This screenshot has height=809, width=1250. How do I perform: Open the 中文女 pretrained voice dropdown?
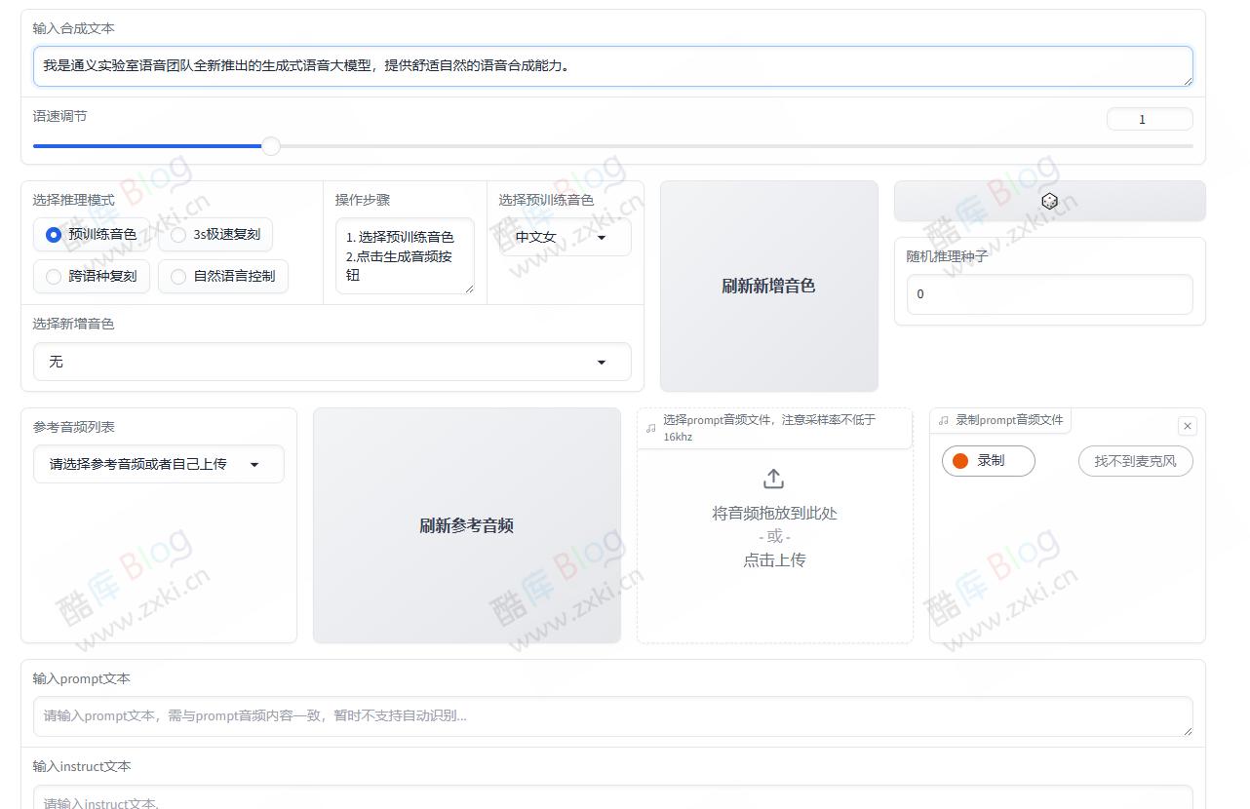click(x=564, y=237)
